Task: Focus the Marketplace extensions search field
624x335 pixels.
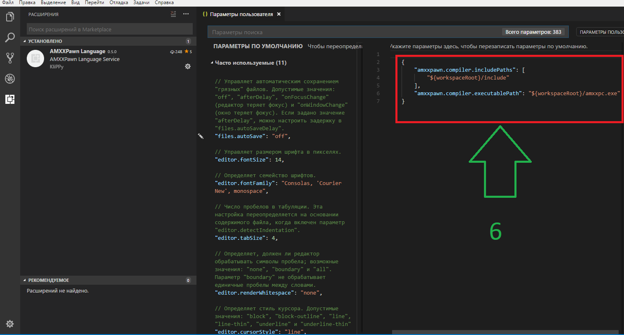Action: point(110,29)
